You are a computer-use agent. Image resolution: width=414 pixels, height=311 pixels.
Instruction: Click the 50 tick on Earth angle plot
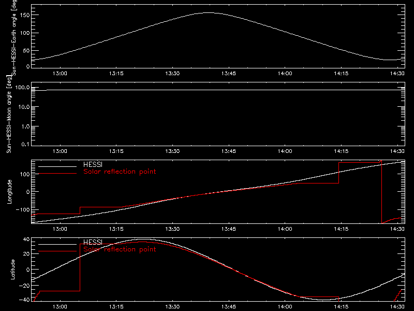[27, 50]
